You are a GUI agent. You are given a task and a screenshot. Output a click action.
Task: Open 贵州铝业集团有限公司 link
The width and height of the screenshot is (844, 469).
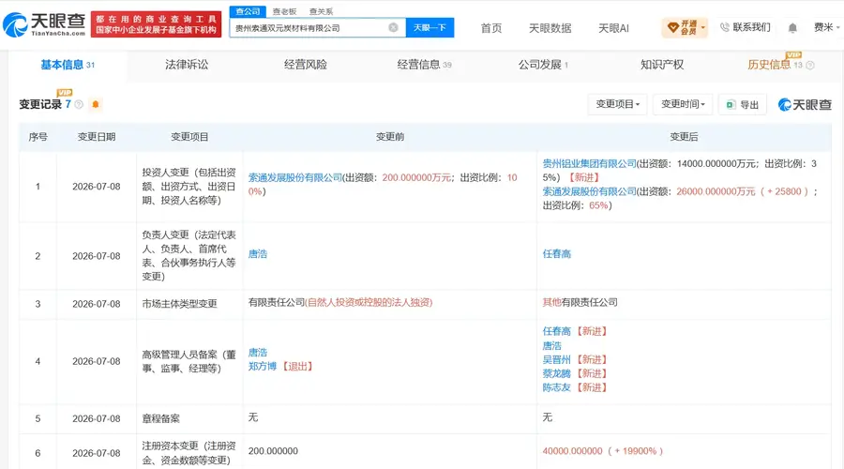click(x=590, y=164)
